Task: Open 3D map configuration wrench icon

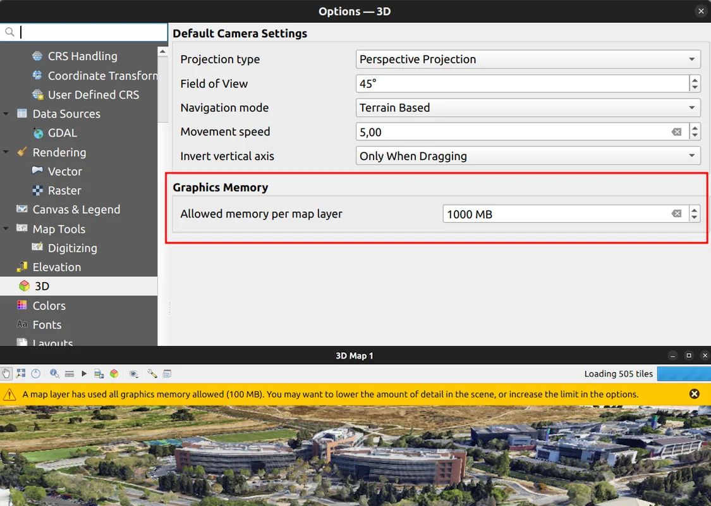Action: pyautogui.click(x=152, y=374)
